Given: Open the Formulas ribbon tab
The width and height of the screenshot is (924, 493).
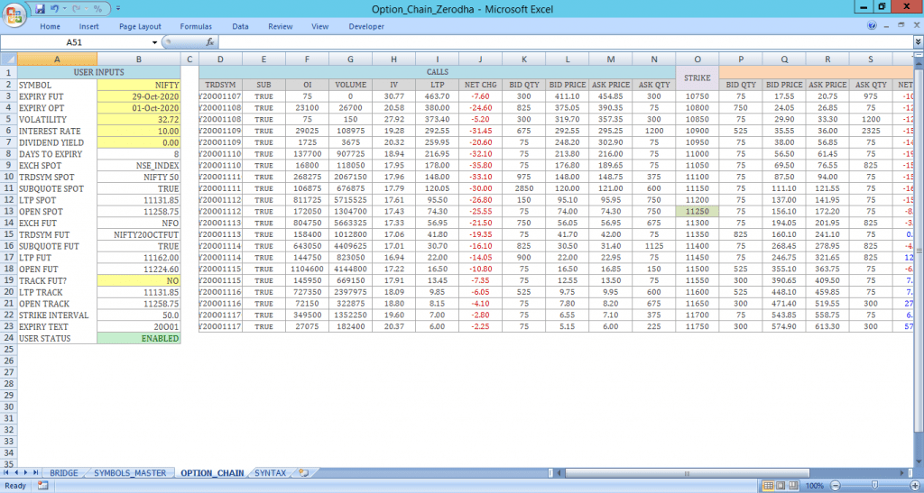Looking at the screenshot, I should (196, 26).
